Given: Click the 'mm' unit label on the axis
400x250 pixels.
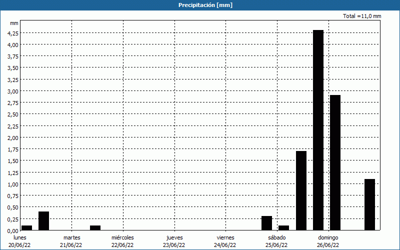Looking at the screenshot, I should 14,23.
